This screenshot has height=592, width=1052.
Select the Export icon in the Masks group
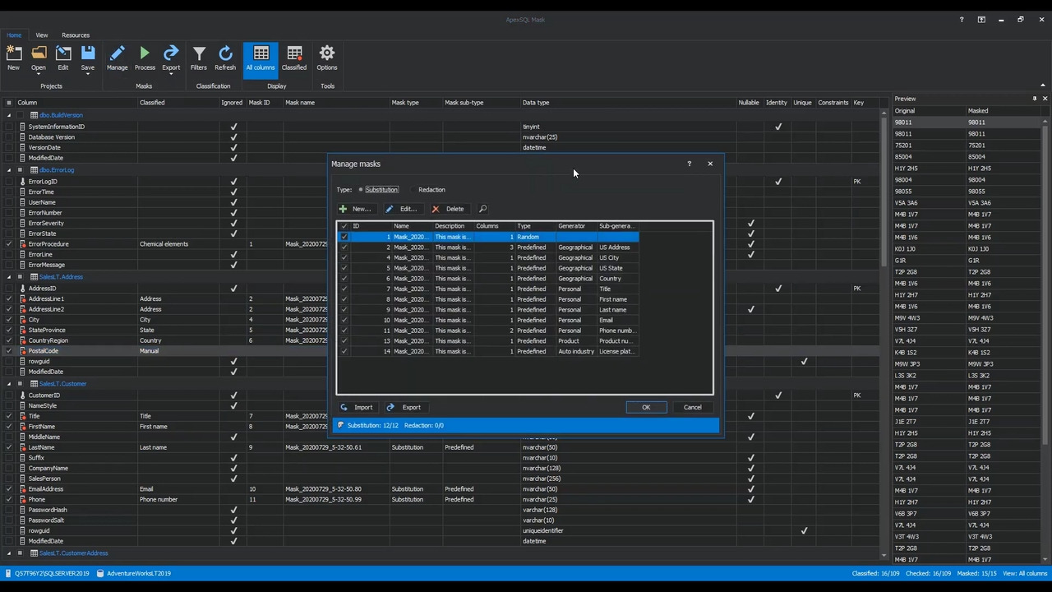pyautogui.click(x=171, y=53)
